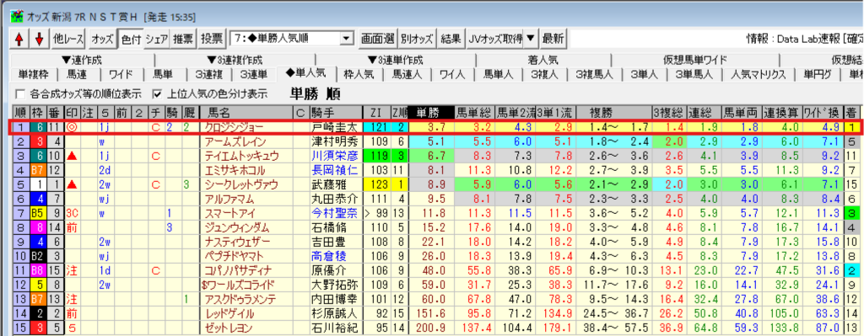
Task: Go to the 馬連人 tab
Action: (x=407, y=74)
